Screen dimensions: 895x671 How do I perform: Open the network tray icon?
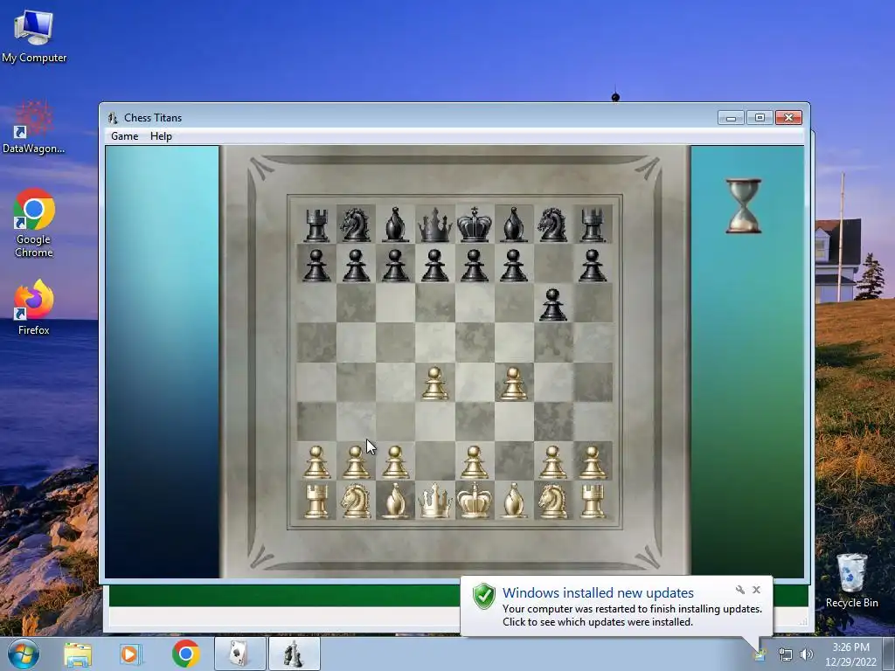click(x=786, y=654)
